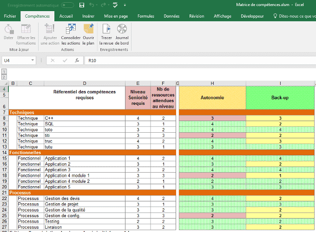Click the Back-up value in Application 4 module 1 row
The image size is (316, 232).
click(x=280, y=175)
